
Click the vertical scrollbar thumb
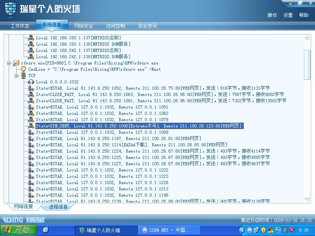pyautogui.click(x=307, y=65)
